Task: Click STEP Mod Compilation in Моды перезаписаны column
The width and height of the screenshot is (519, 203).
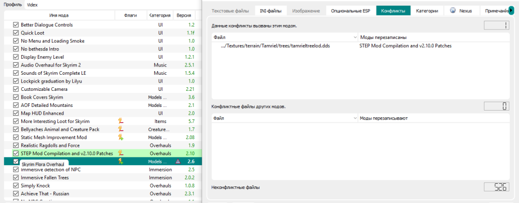Action: pyautogui.click(x=405, y=46)
